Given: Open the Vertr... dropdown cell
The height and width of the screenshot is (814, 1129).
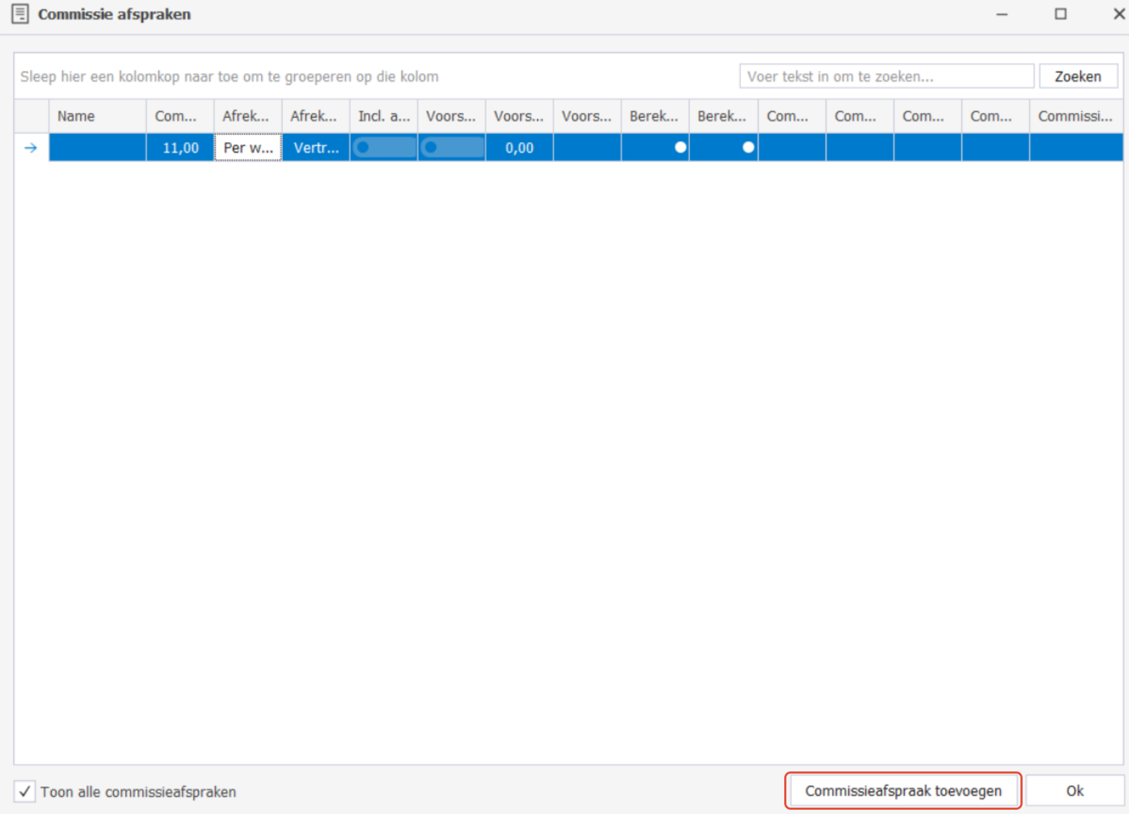Looking at the screenshot, I should click(x=316, y=147).
